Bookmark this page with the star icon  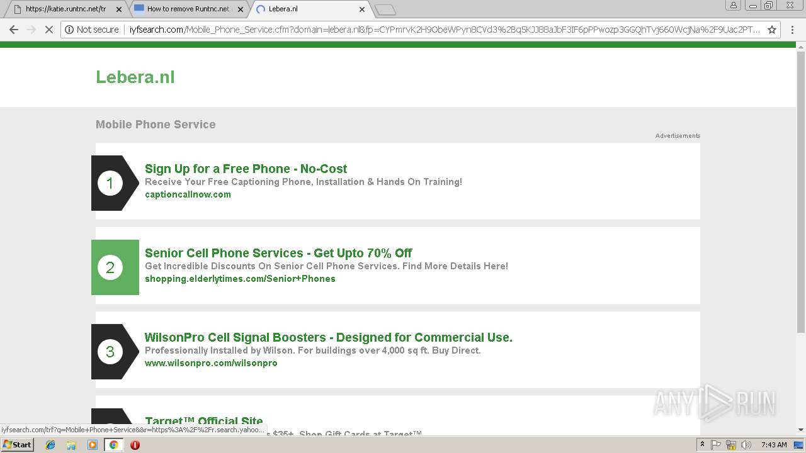[772, 30]
